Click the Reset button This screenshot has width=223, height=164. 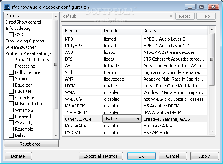[185, 16]
